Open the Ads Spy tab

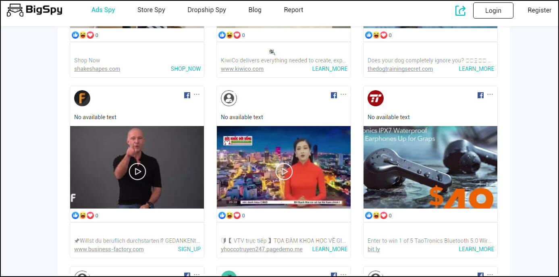pyautogui.click(x=103, y=10)
